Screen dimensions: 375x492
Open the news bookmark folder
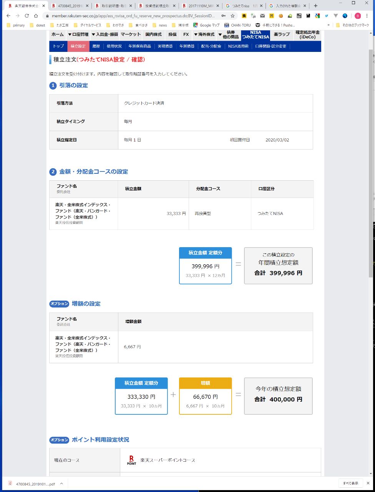click(159, 25)
